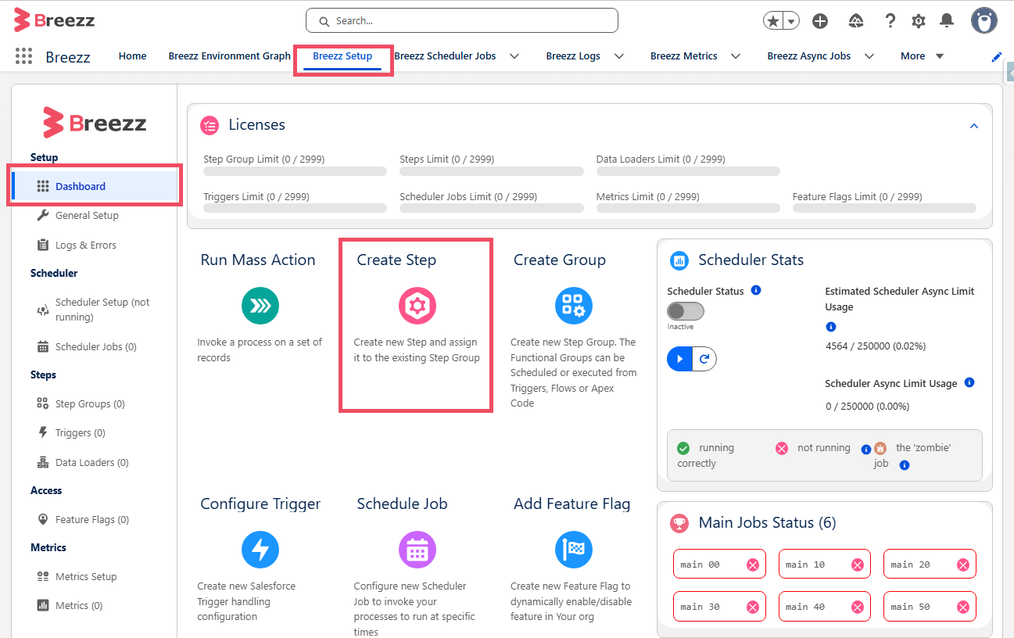Screen dimensions: 1014x638
Task: Click the Create Group blue icon
Action: tap(574, 306)
